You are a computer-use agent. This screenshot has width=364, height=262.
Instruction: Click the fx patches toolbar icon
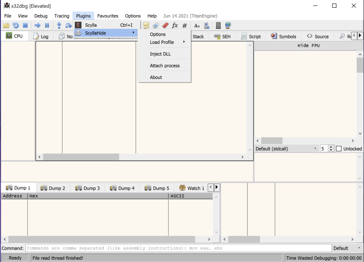coord(175,25)
